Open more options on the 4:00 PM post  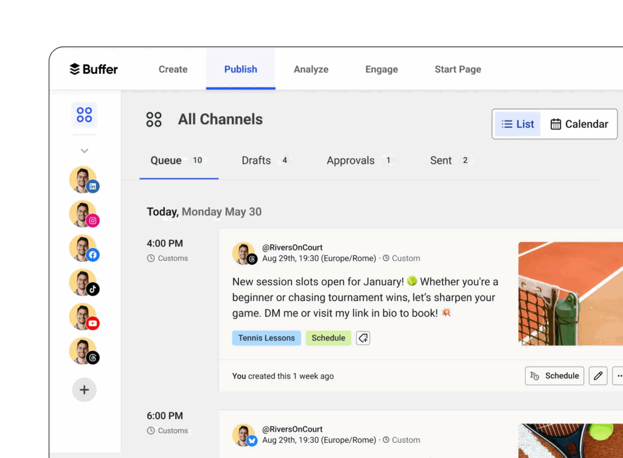pos(618,376)
